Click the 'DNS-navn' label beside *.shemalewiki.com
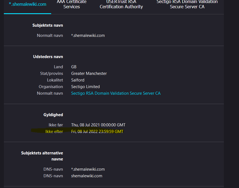Viewport: 239px width, 188px height. tap(53, 169)
